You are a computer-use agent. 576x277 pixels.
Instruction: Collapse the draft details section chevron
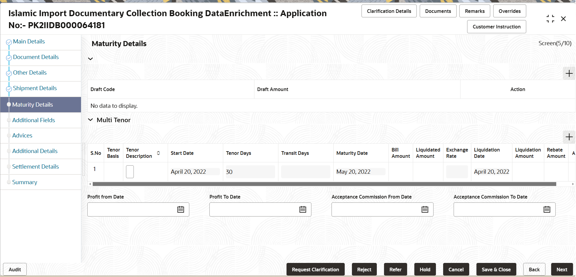coord(90,59)
